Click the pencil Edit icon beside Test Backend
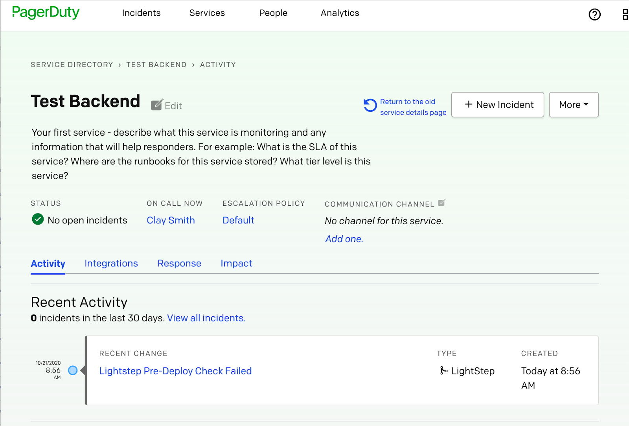This screenshot has width=629, height=426. click(x=157, y=105)
